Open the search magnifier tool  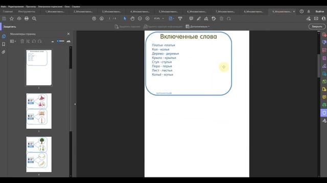[34, 19]
